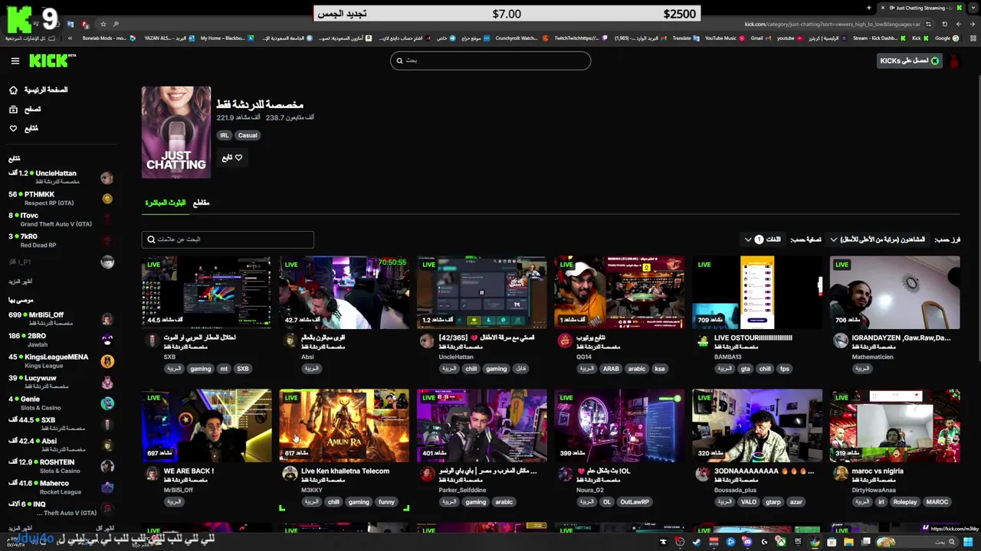Open Lucywuw in recommended sidebar

pyautogui.click(x=60, y=382)
